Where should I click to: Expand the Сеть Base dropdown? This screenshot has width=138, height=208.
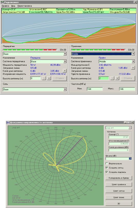click(x=65, y=89)
